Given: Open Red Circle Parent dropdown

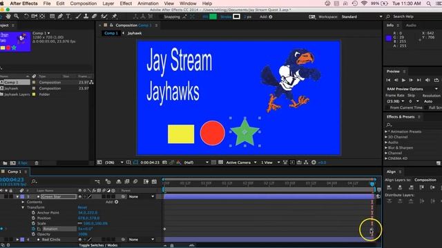Looking at the screenshot, I should 141,240.
